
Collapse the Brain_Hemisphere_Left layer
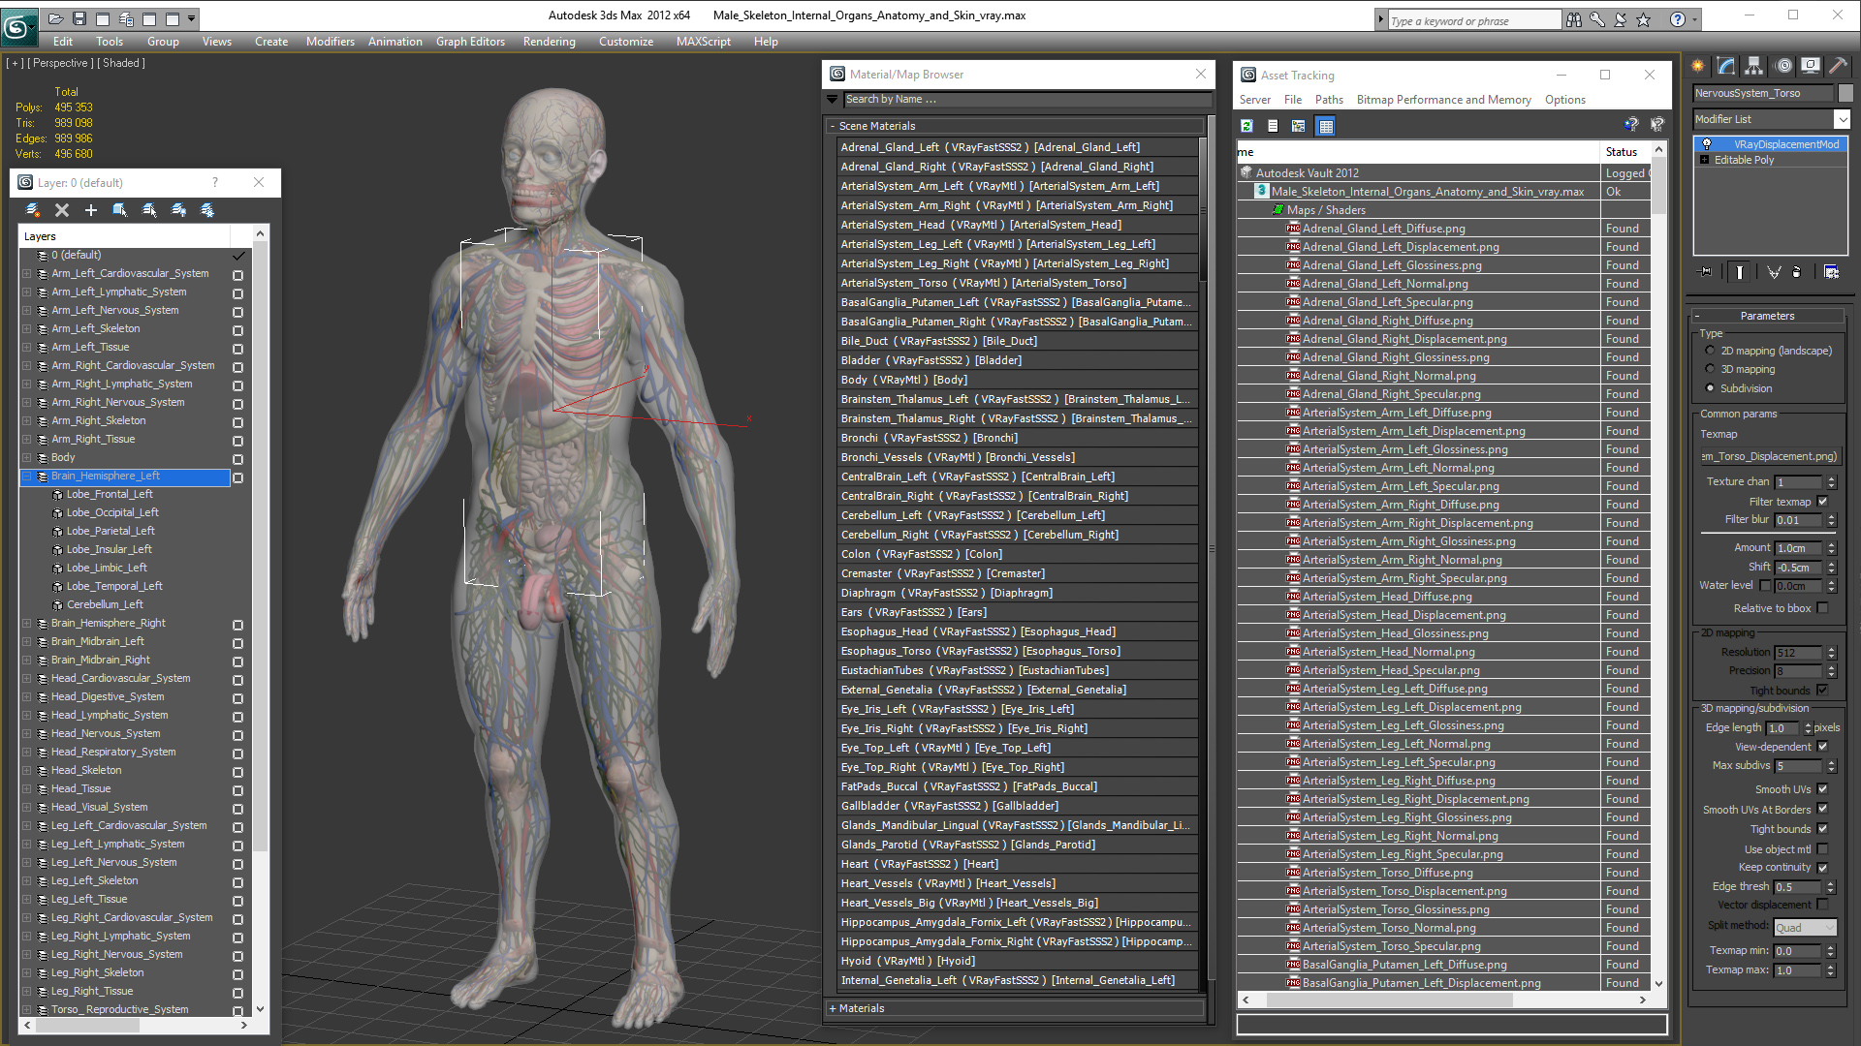(x=27, y=477)
